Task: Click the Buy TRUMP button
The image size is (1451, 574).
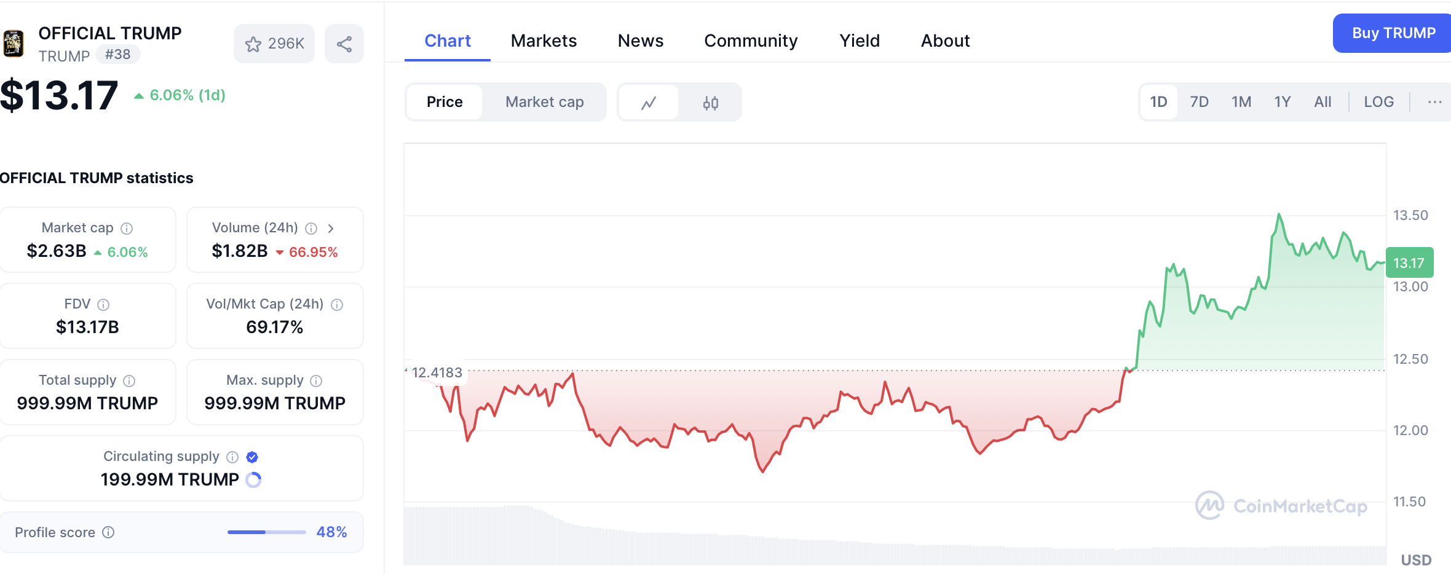Action: click(x=1393, y=33)
